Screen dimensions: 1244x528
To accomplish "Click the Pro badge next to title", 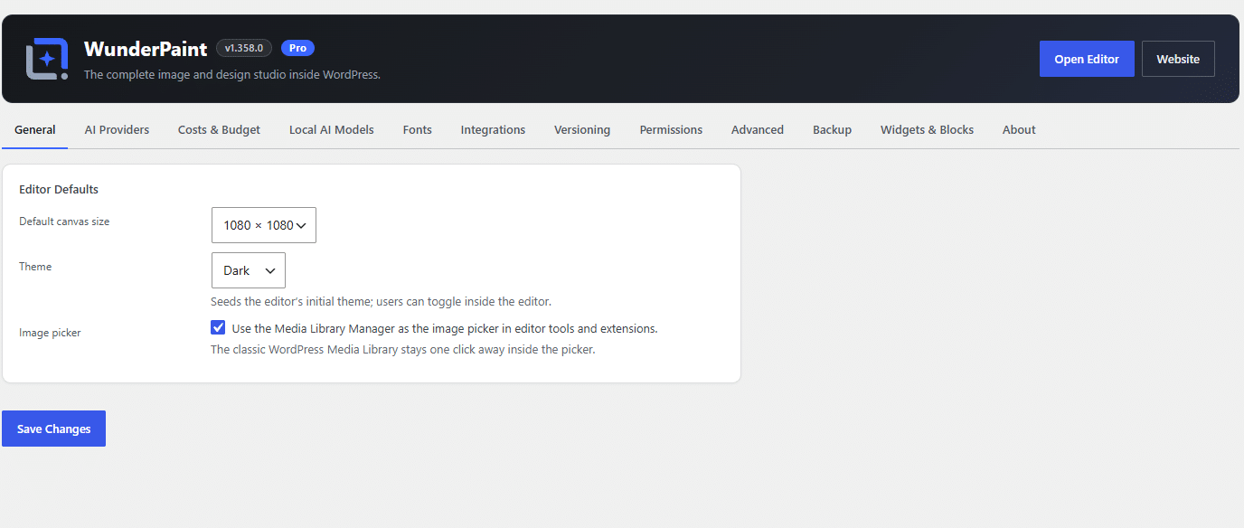I will tap(297, 48).
